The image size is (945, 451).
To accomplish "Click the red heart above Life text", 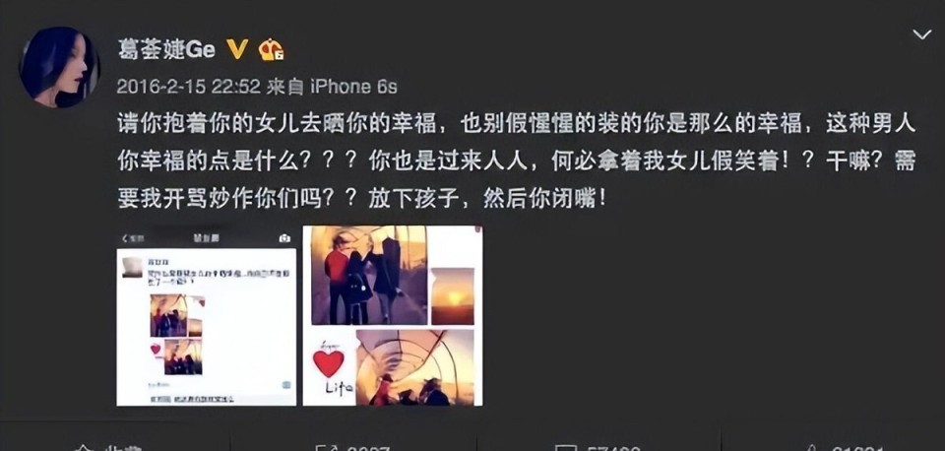I will point(329,363).
